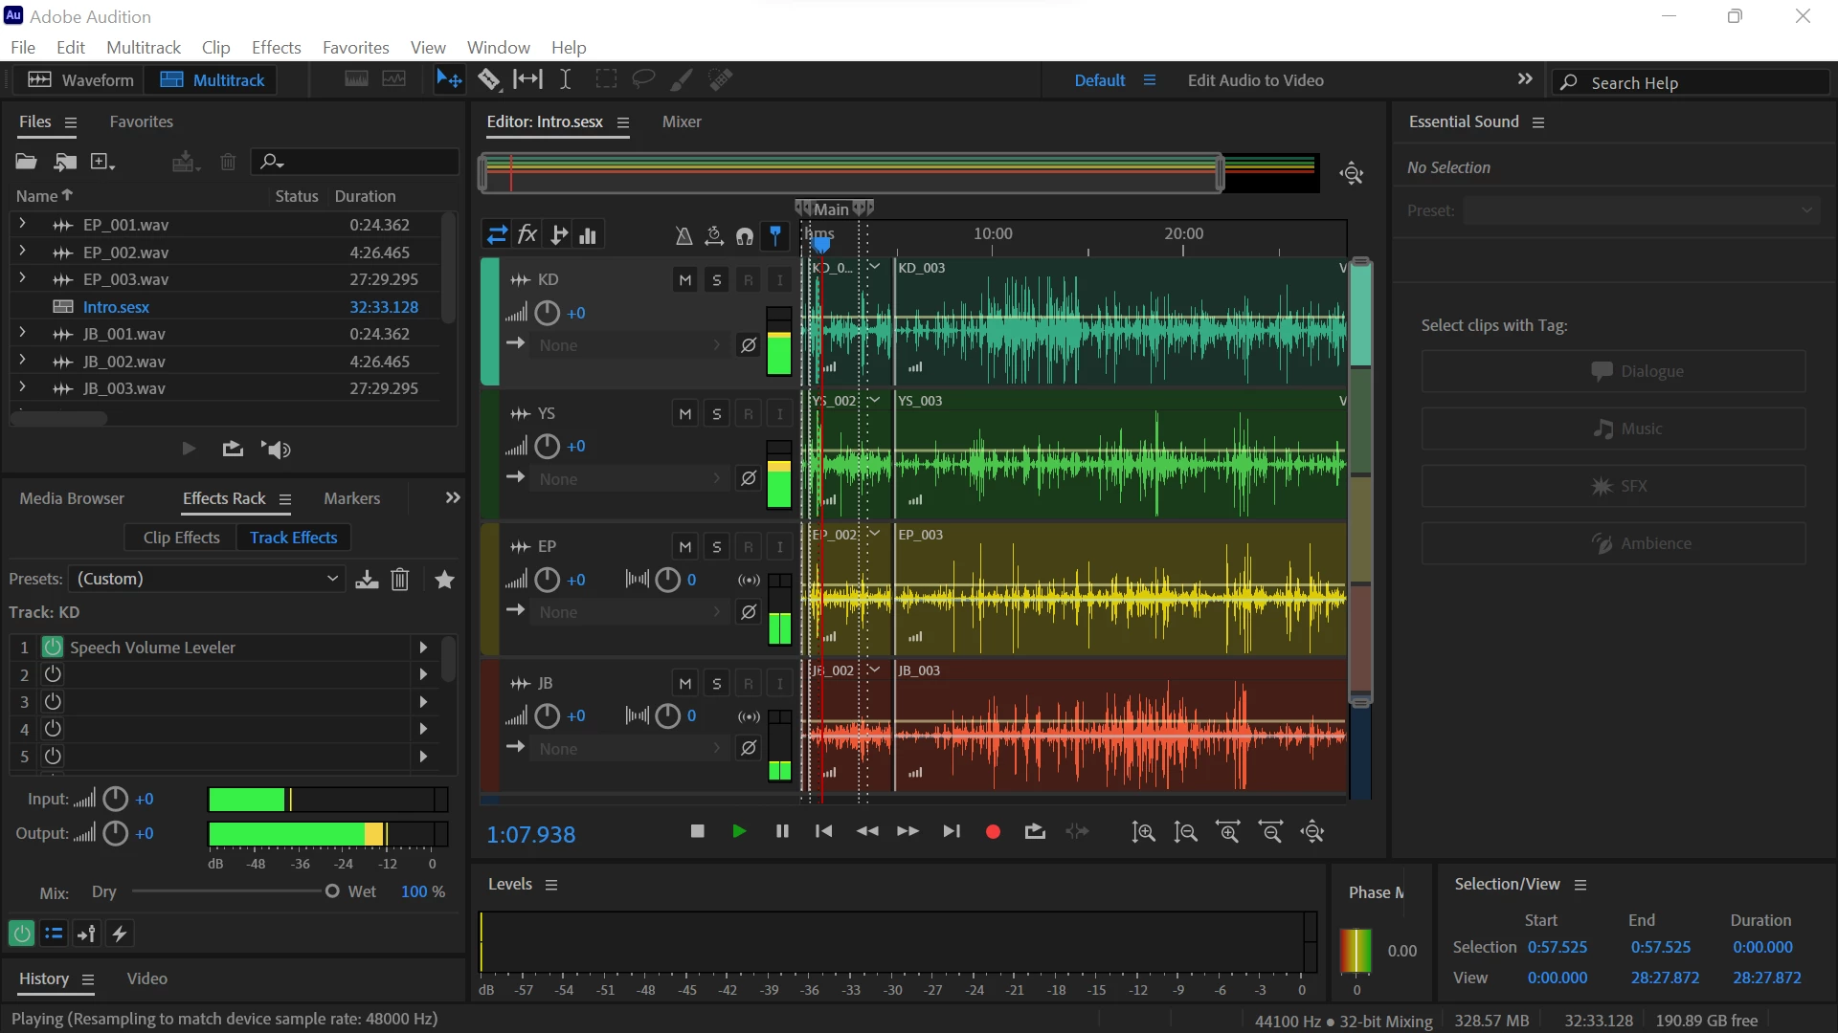Click the Clip Effects button
Image resolution: width=1838 pixels, height=1033 pixels.
point(182,538)
